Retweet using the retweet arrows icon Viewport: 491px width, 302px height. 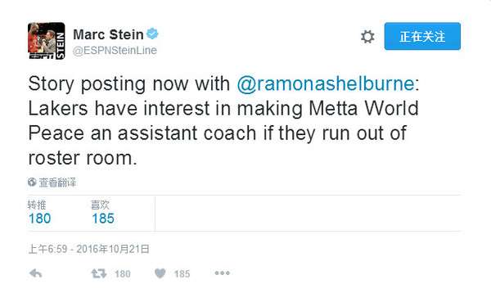(99, 273)
